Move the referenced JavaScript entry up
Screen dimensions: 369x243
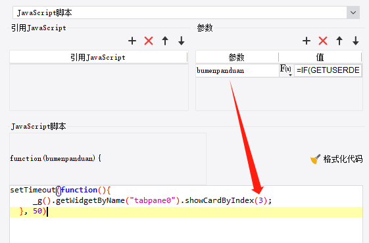tap(165, 41)
